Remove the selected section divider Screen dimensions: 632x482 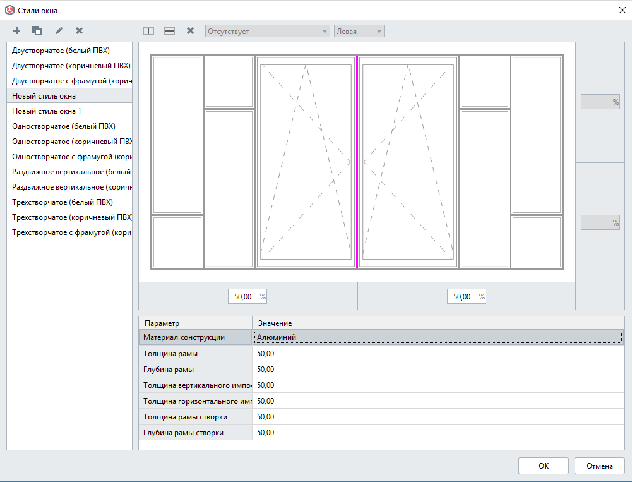190,31
